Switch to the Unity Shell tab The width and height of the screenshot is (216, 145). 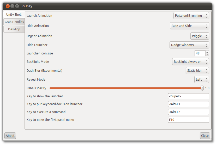click(14, 14)
